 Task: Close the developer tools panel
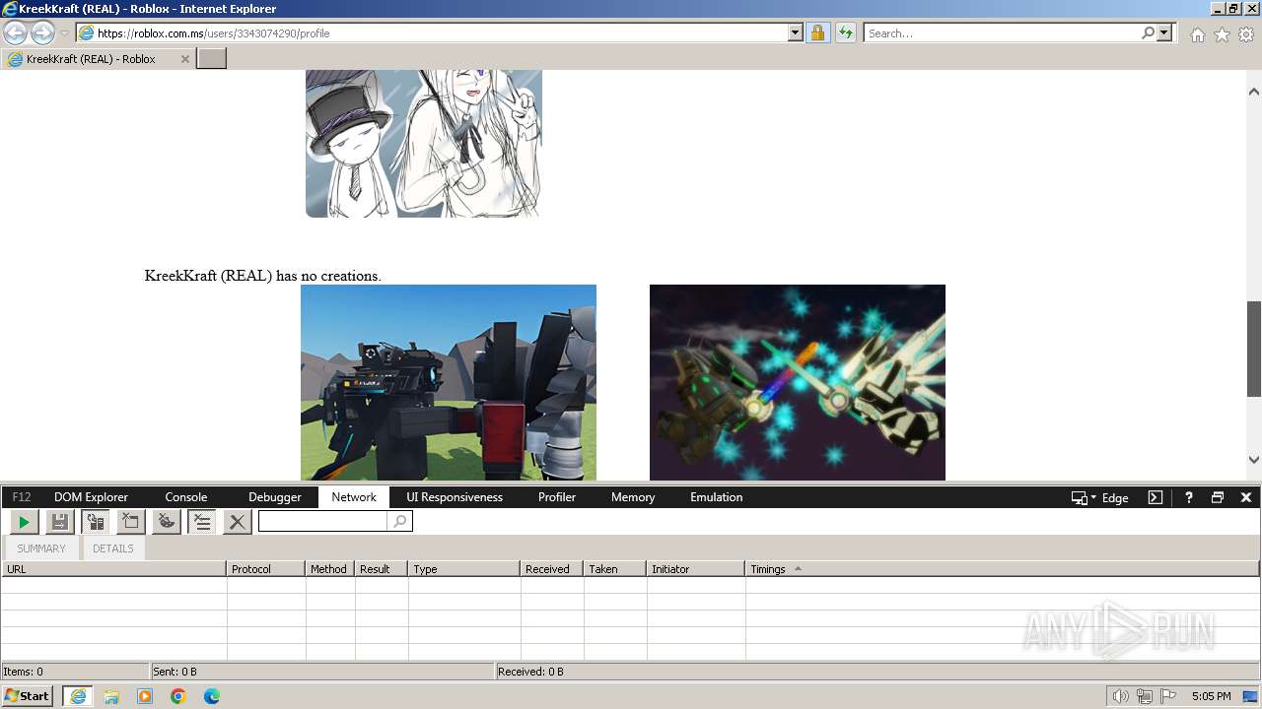(1246, 497)
